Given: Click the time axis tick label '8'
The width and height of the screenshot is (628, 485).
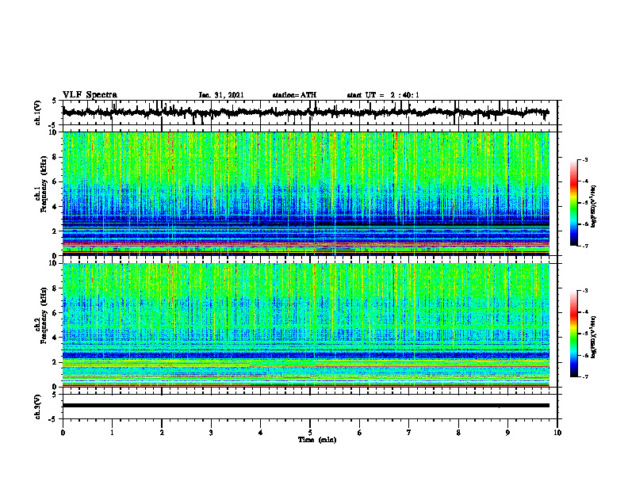Looking at the screenshot, I should click(x=458, y=433).
